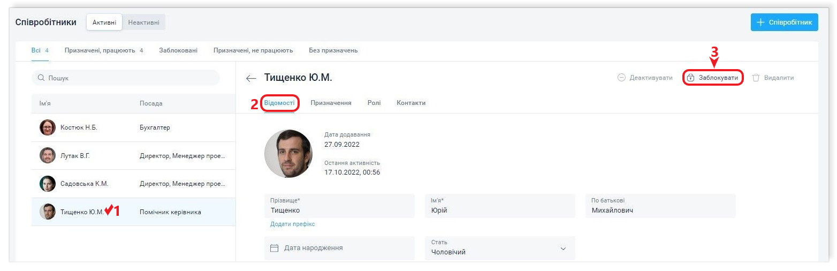Click the Додати префікс link
This screenshot has height=271, width=837.
coord(292,224)
